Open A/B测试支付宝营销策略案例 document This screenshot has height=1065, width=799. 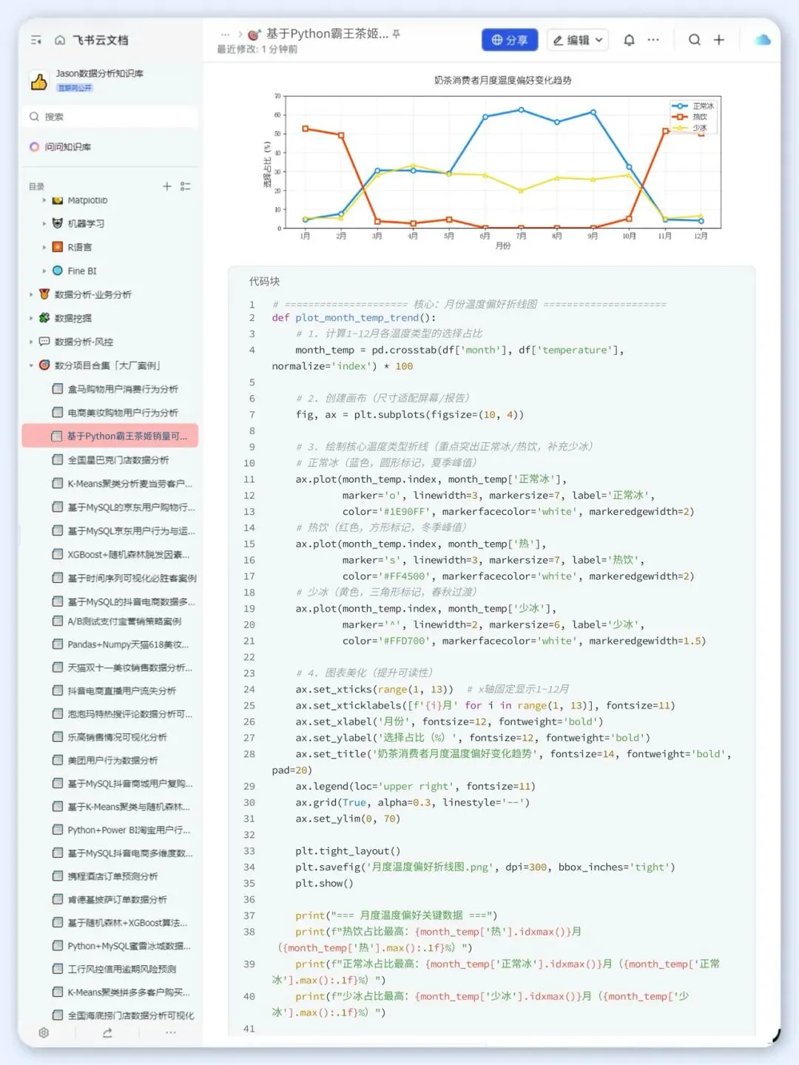(x=124, y=621)
